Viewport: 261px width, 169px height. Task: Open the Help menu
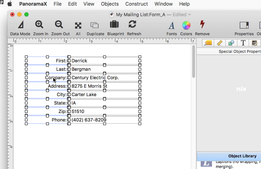point(184,4)
